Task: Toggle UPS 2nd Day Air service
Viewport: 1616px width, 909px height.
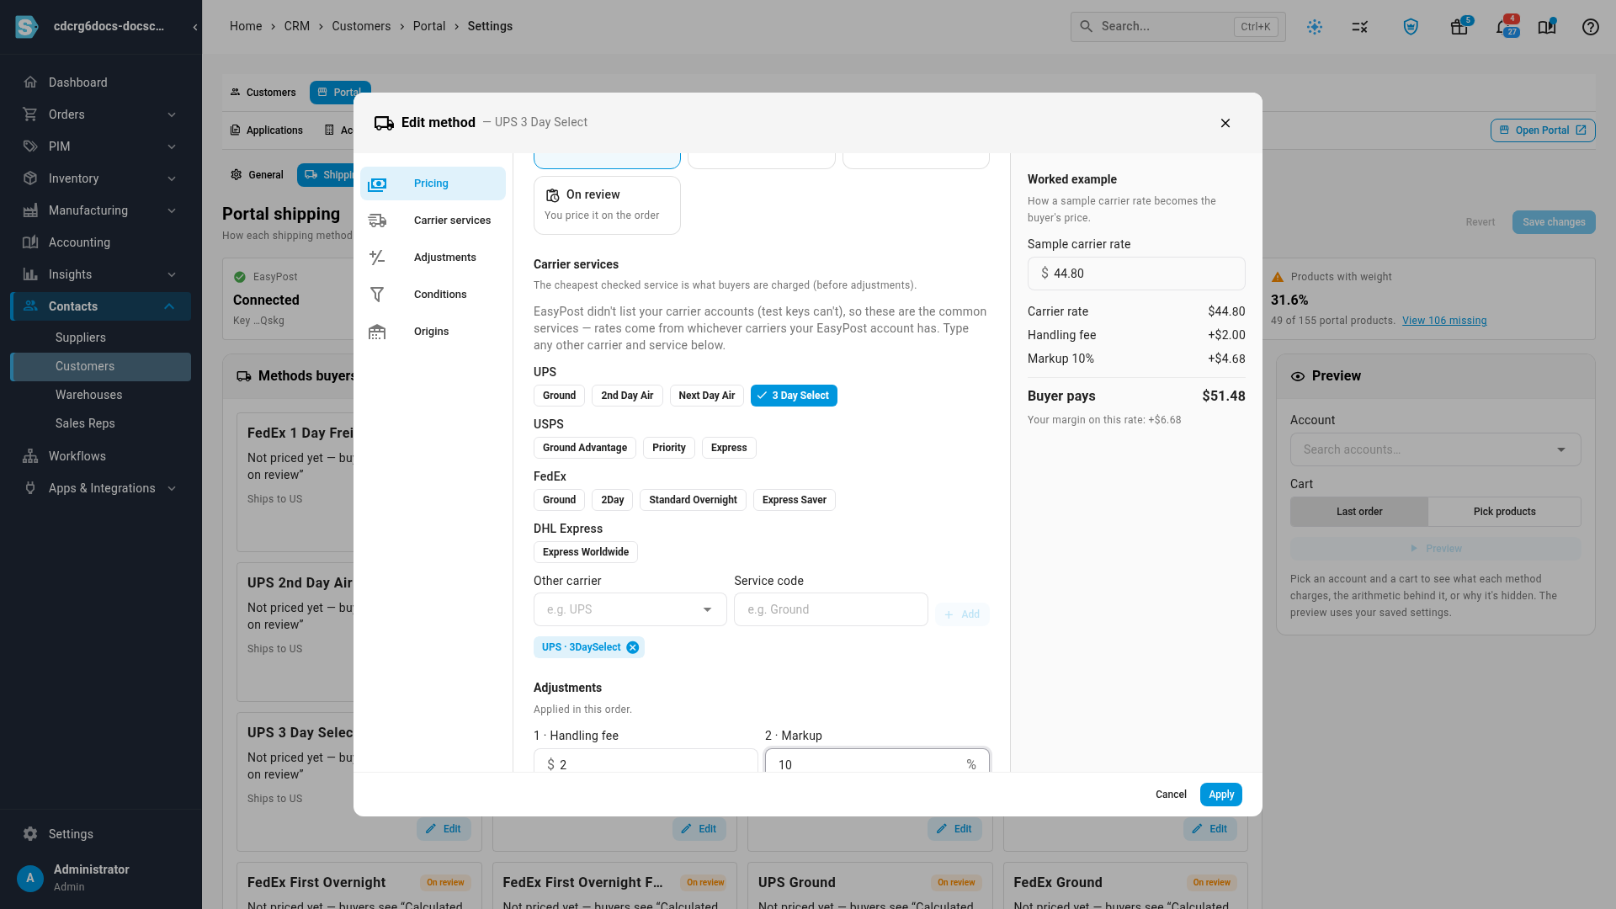Action: 627,396
